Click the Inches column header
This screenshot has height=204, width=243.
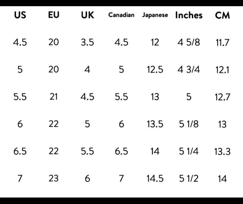pyautogui.click(x=189, y=15)
